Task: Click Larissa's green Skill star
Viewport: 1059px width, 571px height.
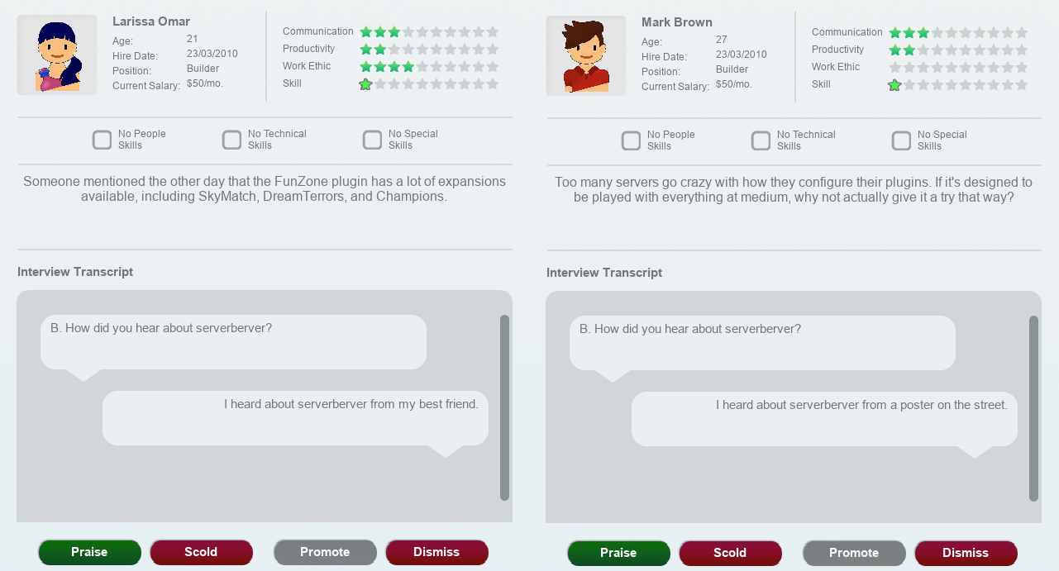Action: tap(365, 84)
